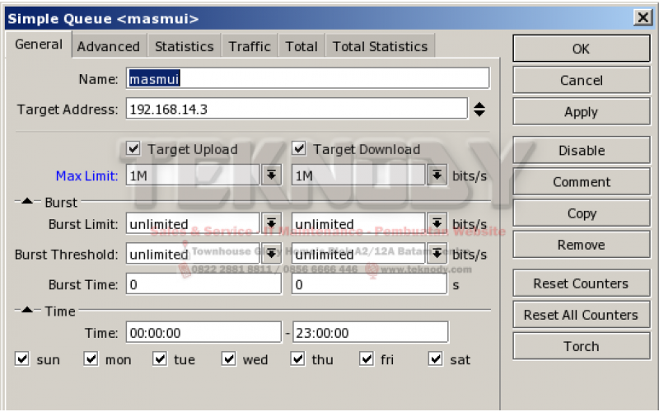Select the Total tab

[301, 46]
